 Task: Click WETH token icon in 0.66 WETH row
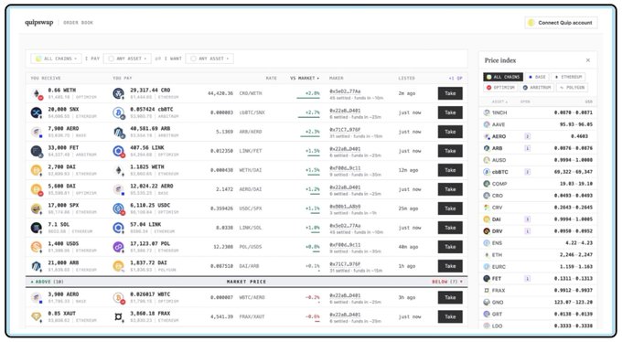(x=37, y=93)
